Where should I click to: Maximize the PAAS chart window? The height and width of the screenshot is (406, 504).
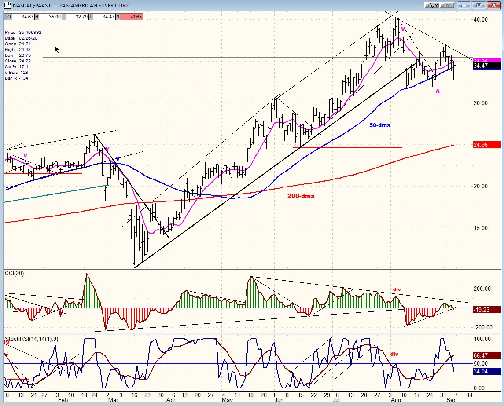pos(478,5)
